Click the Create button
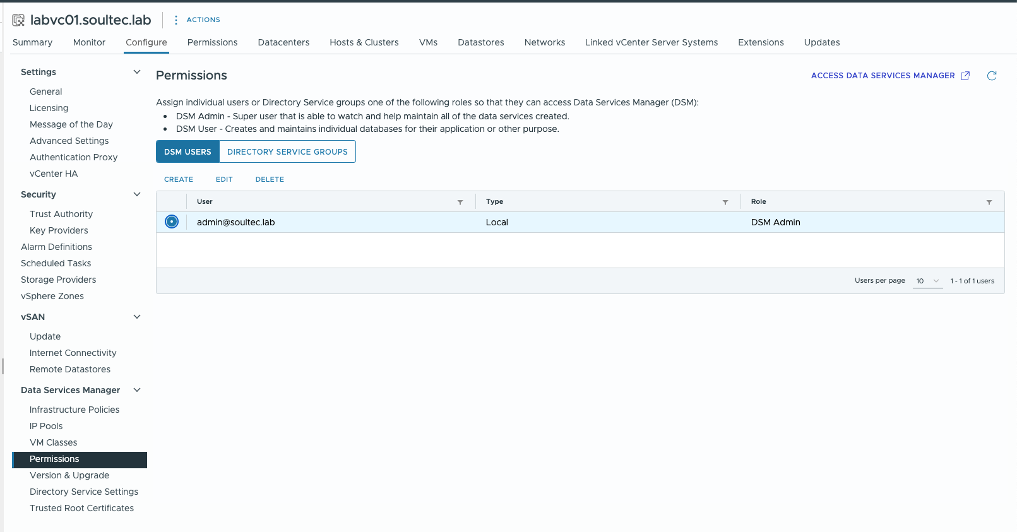 179,180
